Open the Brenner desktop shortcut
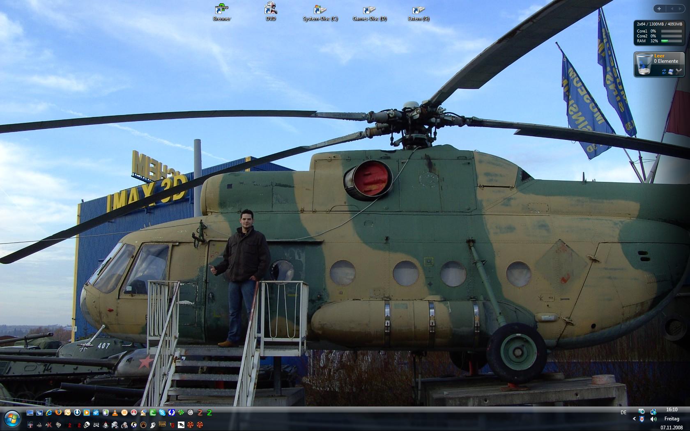This screenshot has height=431, width=690. coord(222,12)
